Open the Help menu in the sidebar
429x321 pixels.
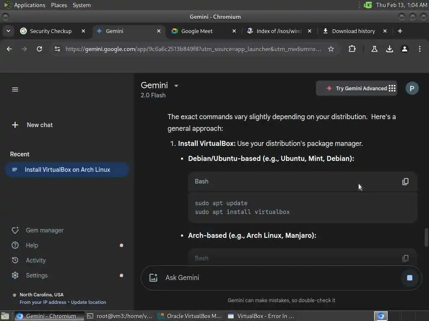point(25,245)
